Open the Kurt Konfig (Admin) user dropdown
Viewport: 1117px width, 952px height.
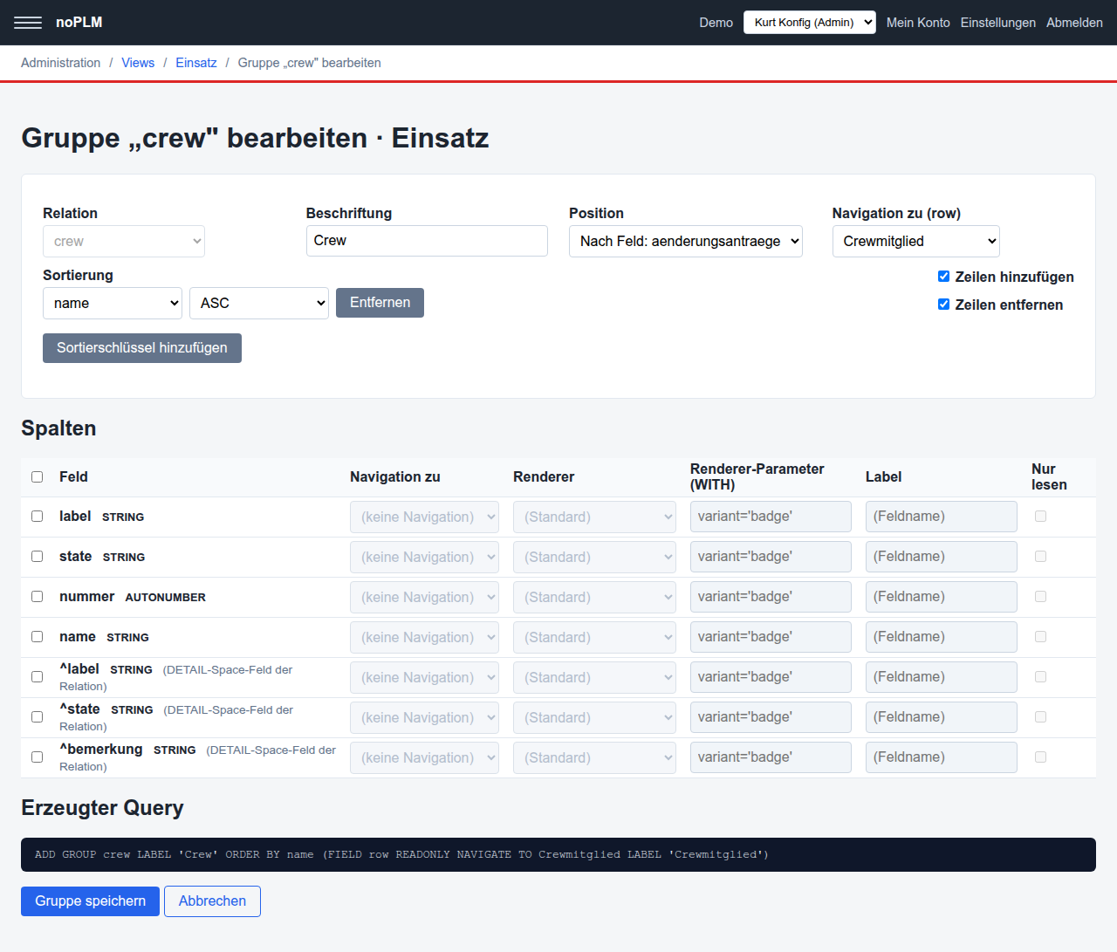click(809, 23)
